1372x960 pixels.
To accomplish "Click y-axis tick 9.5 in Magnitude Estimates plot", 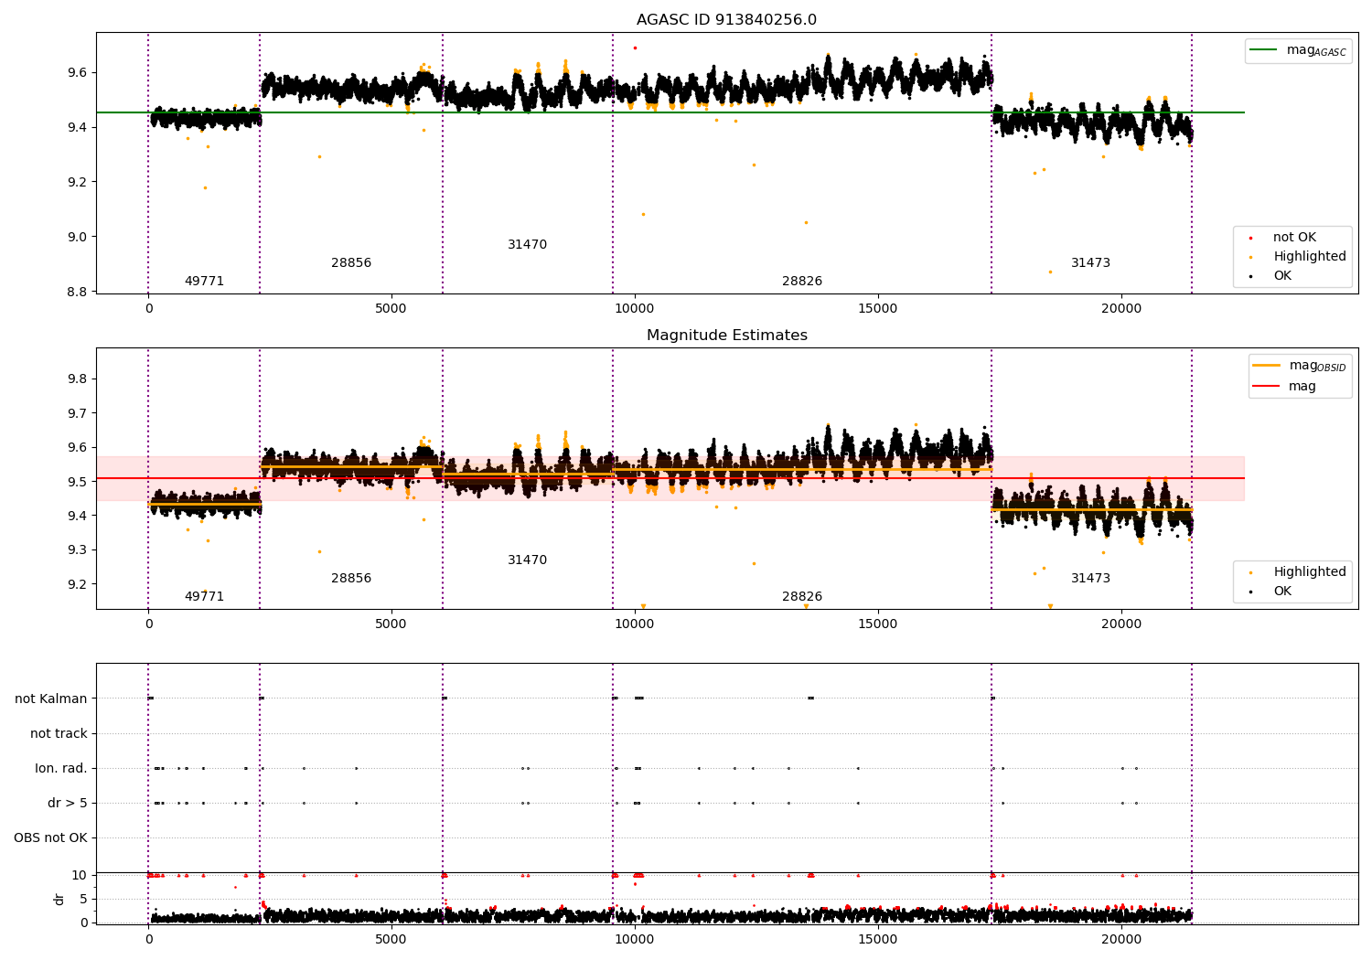I will click(78, 482).
